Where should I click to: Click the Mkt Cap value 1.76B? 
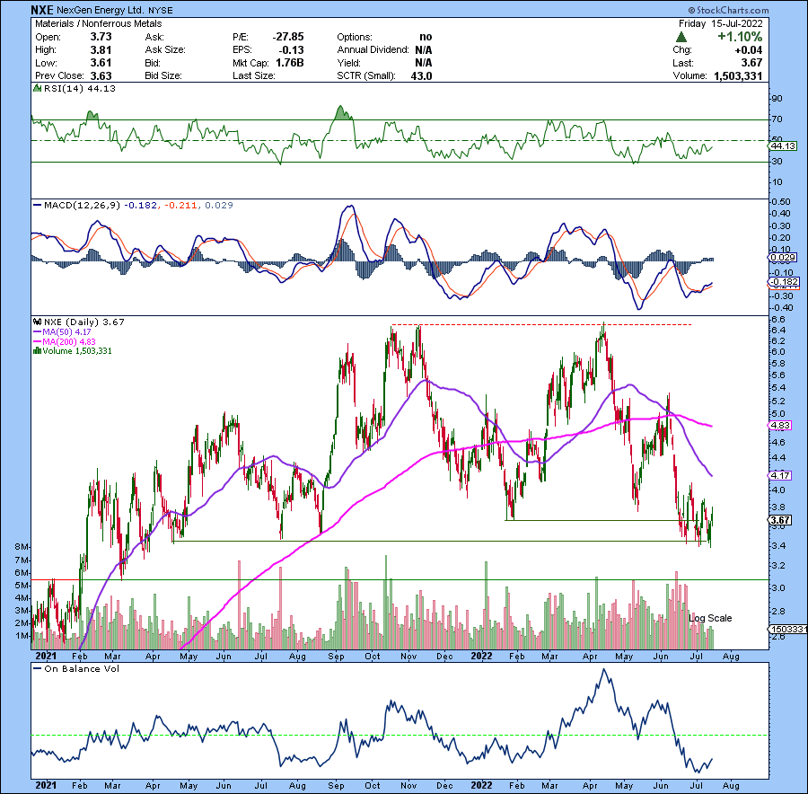pos(290,63)
